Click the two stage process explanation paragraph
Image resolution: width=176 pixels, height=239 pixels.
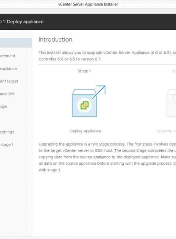(107, 157)
